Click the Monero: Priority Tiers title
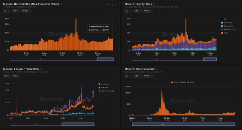The width and height of the screenshot is (242, 130). (138, 4)
